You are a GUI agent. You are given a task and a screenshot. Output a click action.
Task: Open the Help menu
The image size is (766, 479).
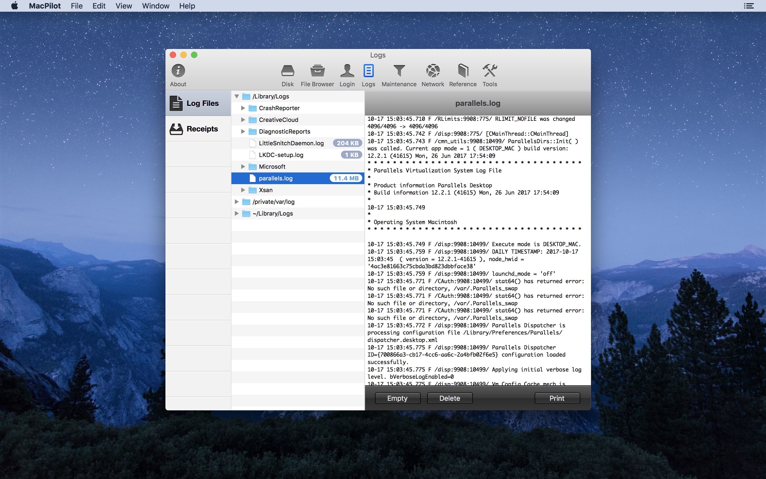187,6
